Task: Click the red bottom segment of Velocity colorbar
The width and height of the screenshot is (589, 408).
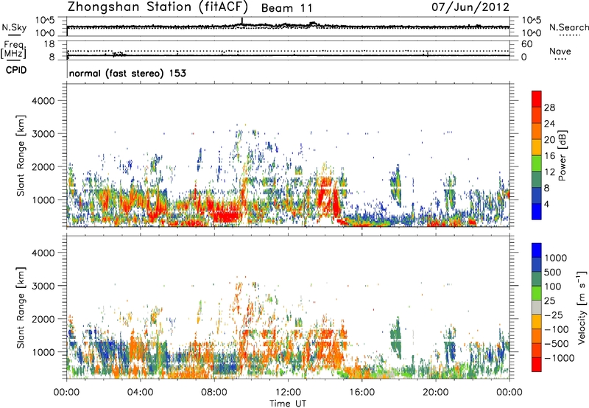Action: tap(537, 365)
